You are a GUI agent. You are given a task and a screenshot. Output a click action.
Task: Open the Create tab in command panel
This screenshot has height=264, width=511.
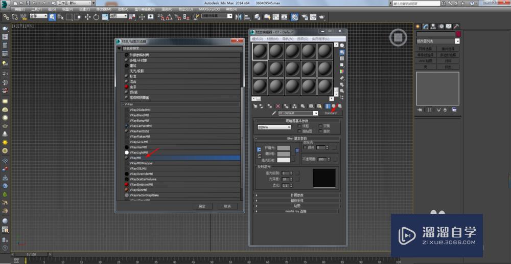coord(419,26)
